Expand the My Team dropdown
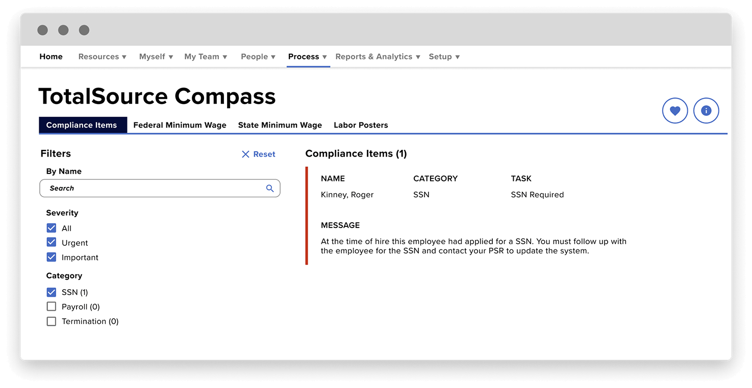Image resolution: width=752 pixels, height=388 pixels. tap(206, 57)
